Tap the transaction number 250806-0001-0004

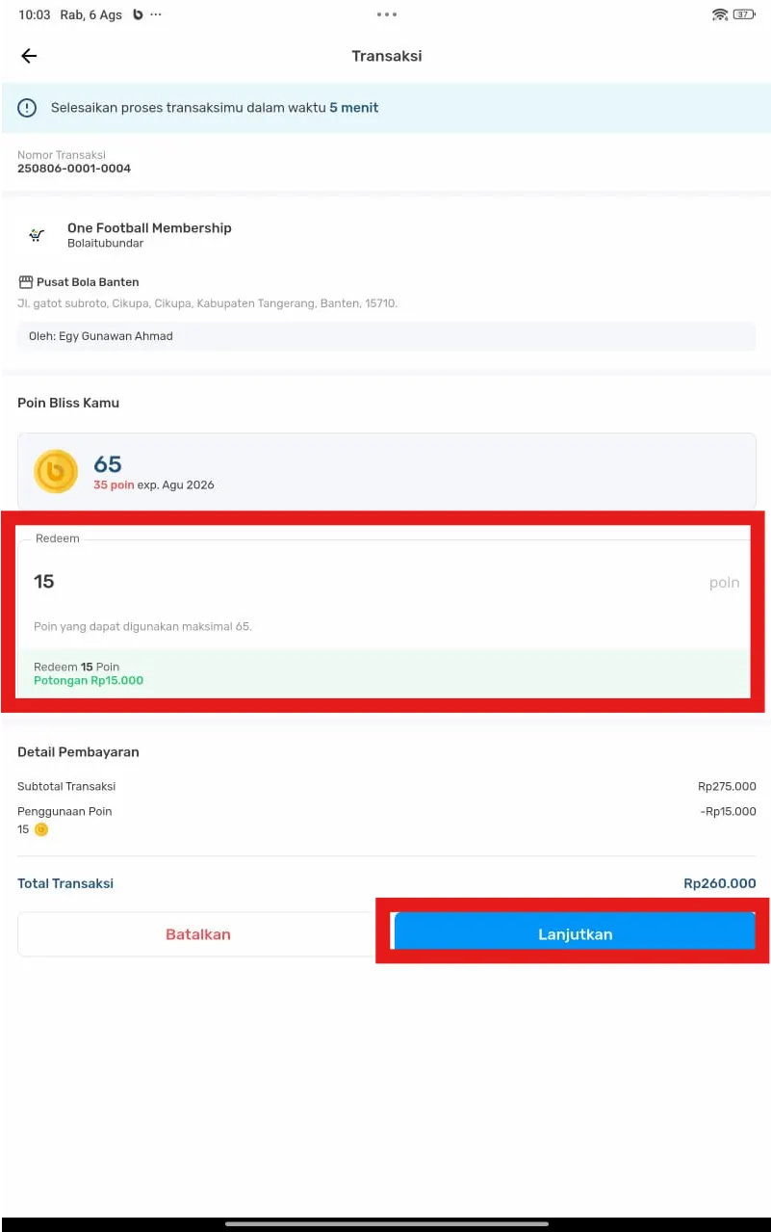(x=74, y=169)
